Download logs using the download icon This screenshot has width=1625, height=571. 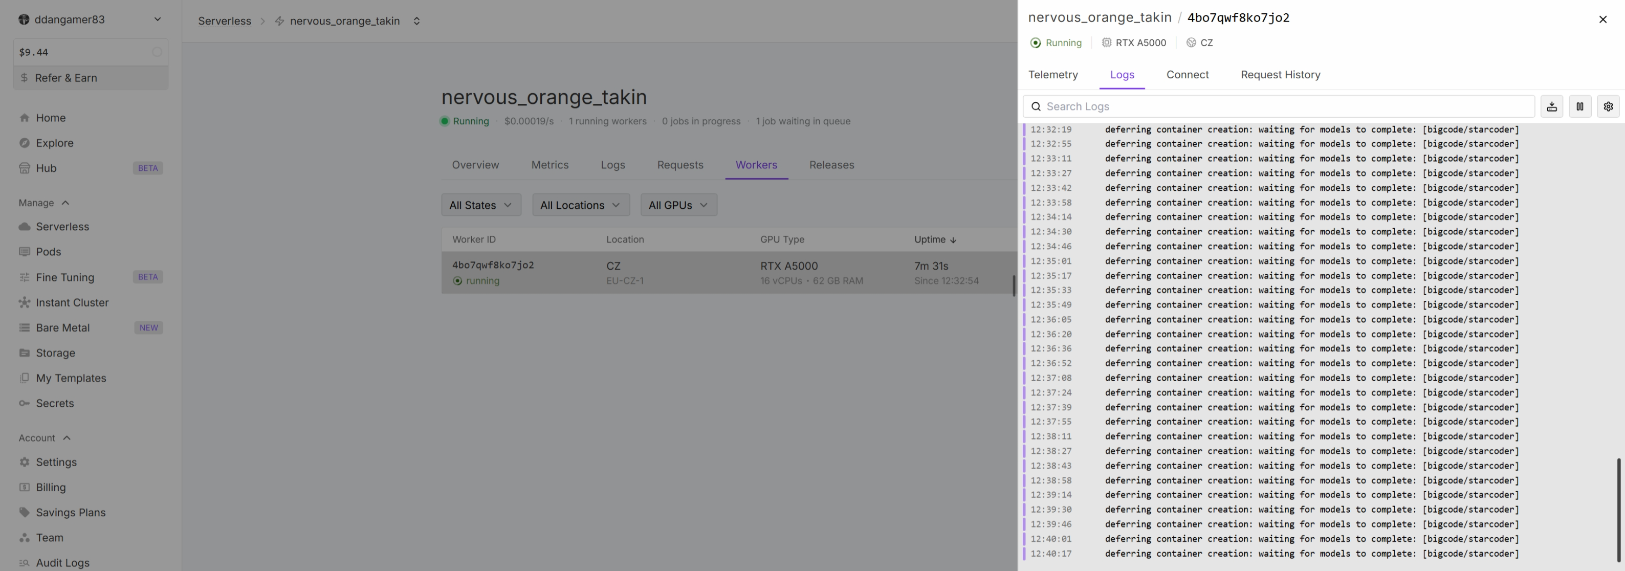pos(1551,106)
